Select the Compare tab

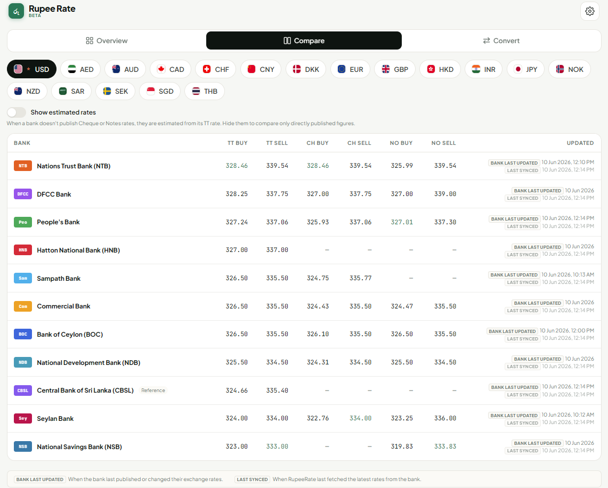pos(304,40)
